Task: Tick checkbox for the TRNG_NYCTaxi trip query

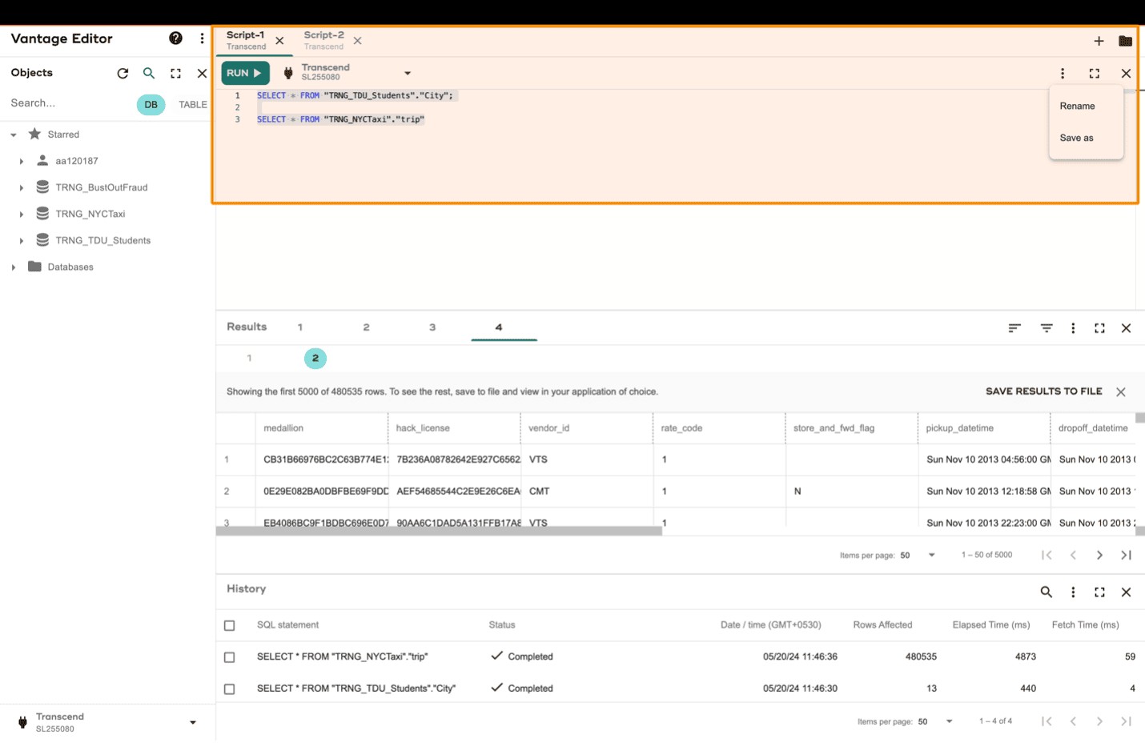Action: 230,657
